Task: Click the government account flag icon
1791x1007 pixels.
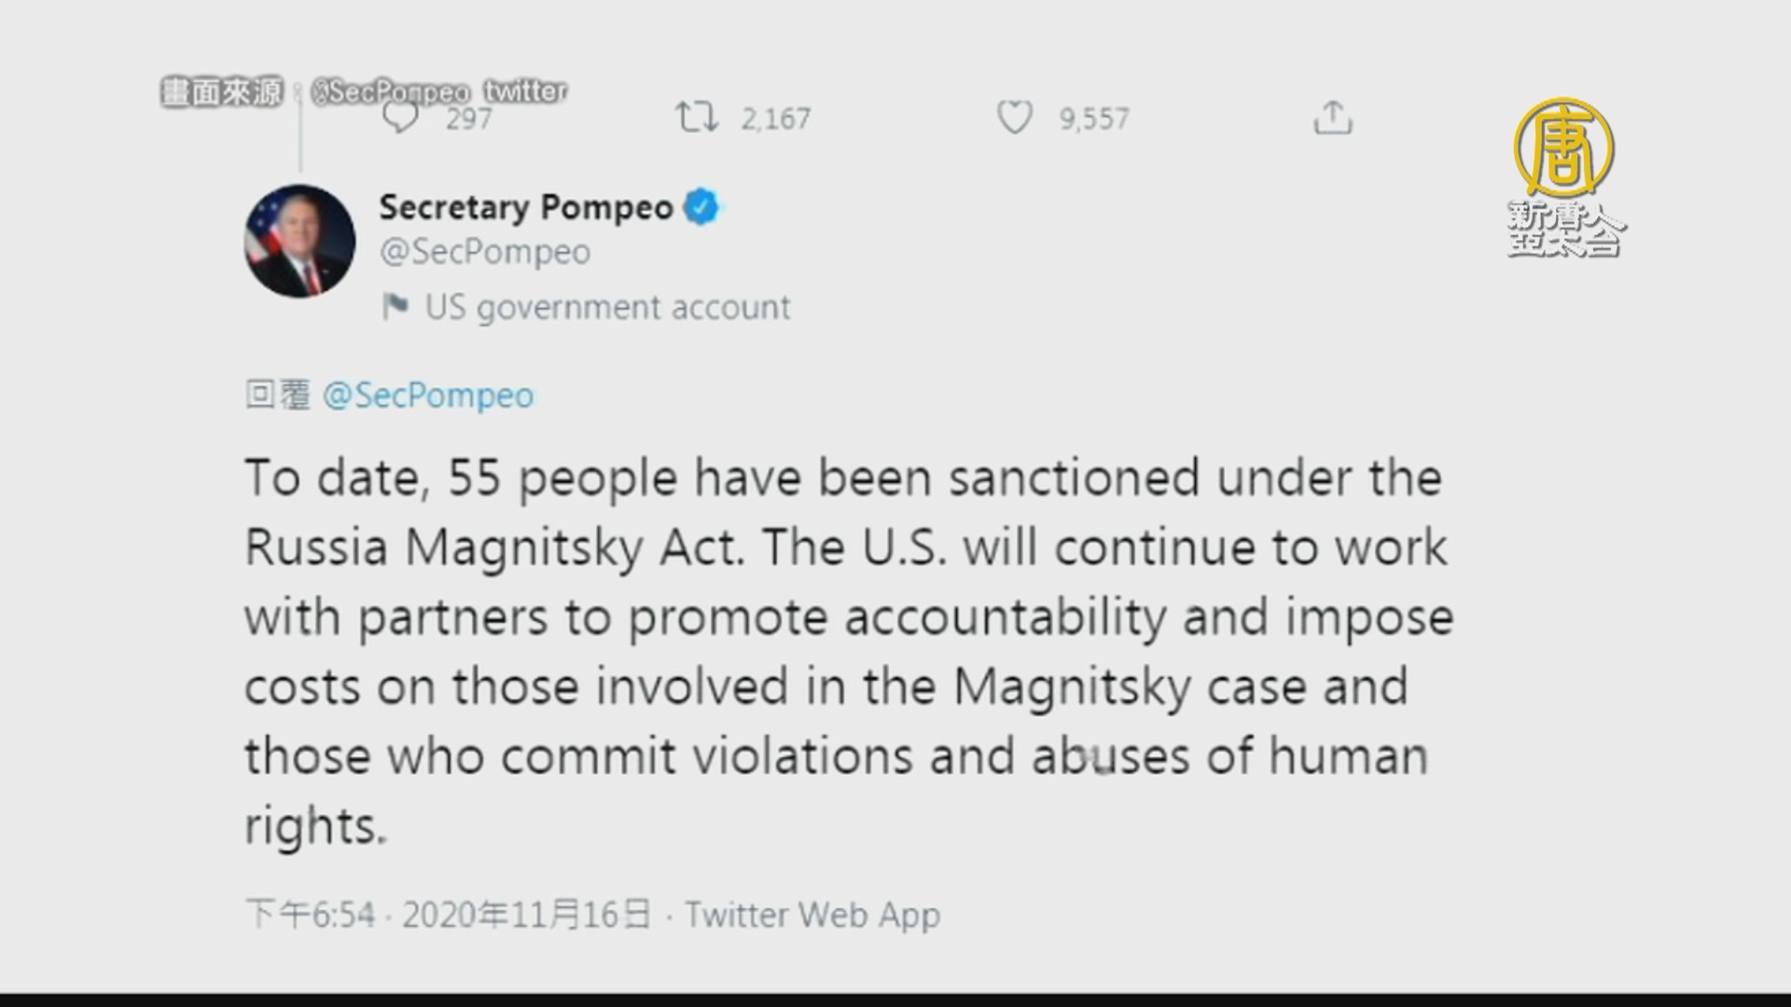Action: [x=396, y=307]
